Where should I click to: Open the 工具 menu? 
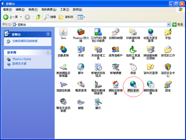pyautogui.click(x=64, y=10)
